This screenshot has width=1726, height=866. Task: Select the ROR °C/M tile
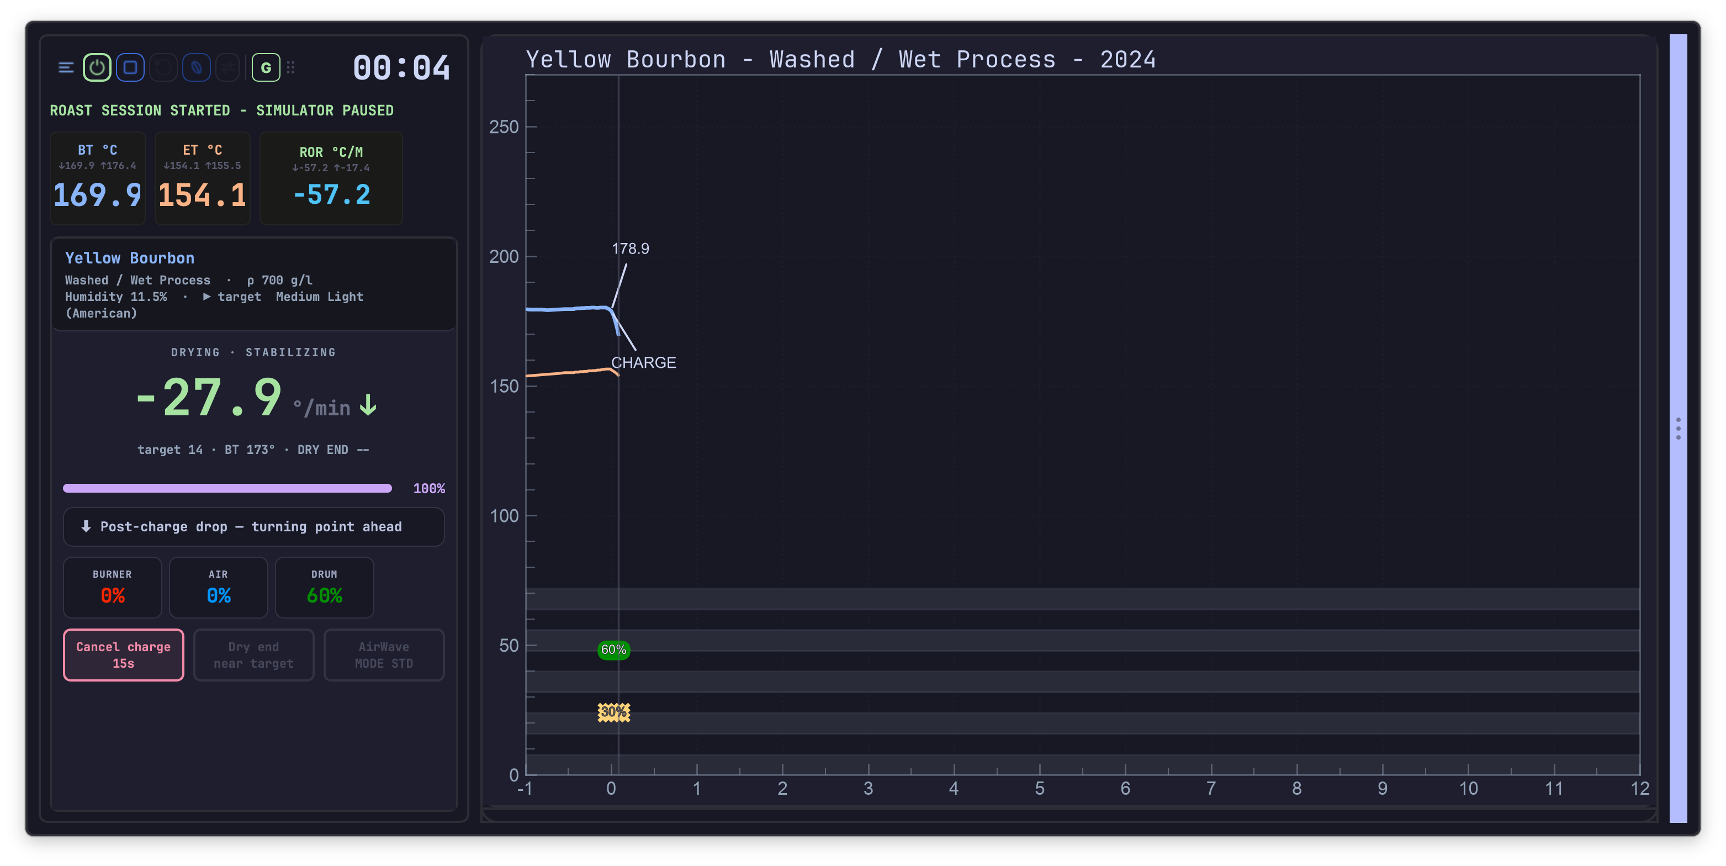[331, 178]
